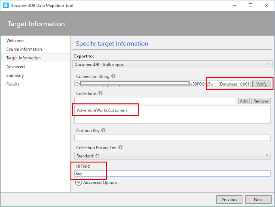Go to Source Information step
This screenshot has width=275, height=207.
coord(24,49)
